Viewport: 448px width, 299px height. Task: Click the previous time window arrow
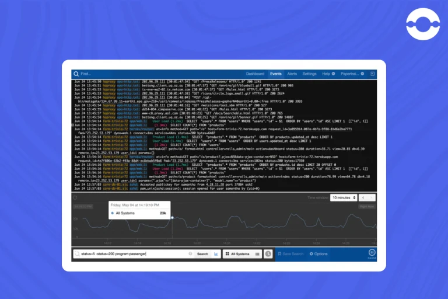pyautogui.click(x=363, y=198)
